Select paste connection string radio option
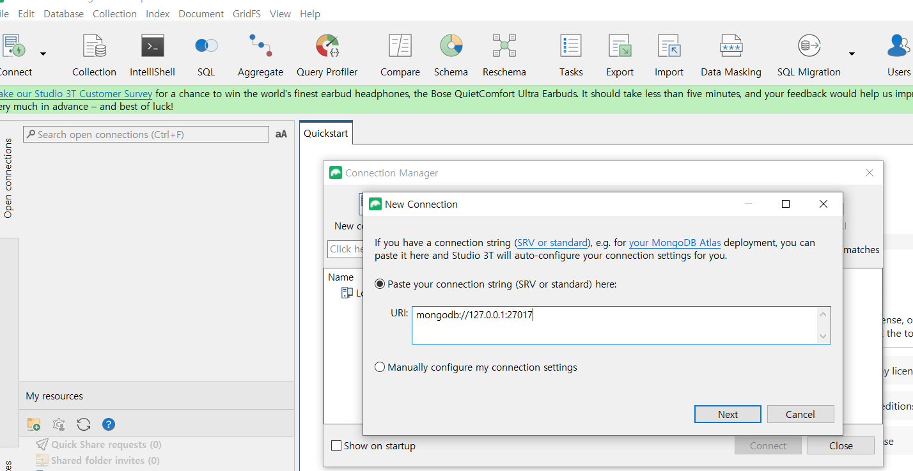Image resolution: width=913 pixels, height=471 pixels. (x=380, y=284)
